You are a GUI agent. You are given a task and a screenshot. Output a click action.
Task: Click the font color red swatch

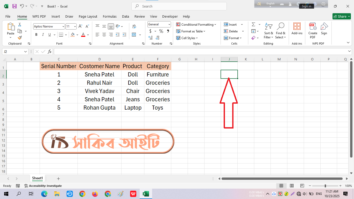(83, 35)
